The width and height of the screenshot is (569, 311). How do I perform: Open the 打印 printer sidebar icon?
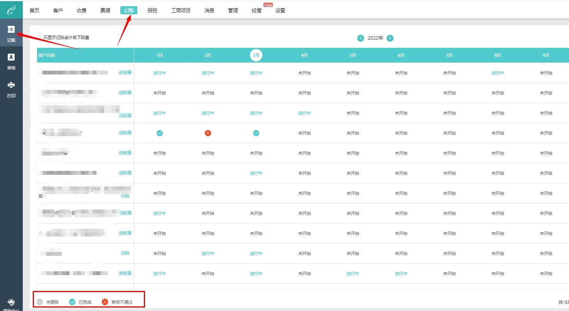coord(11,85)
